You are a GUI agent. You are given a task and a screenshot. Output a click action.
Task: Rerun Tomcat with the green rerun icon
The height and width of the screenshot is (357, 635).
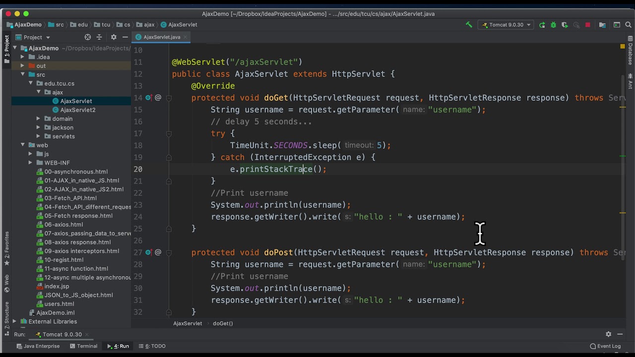(x=542, y=25)
